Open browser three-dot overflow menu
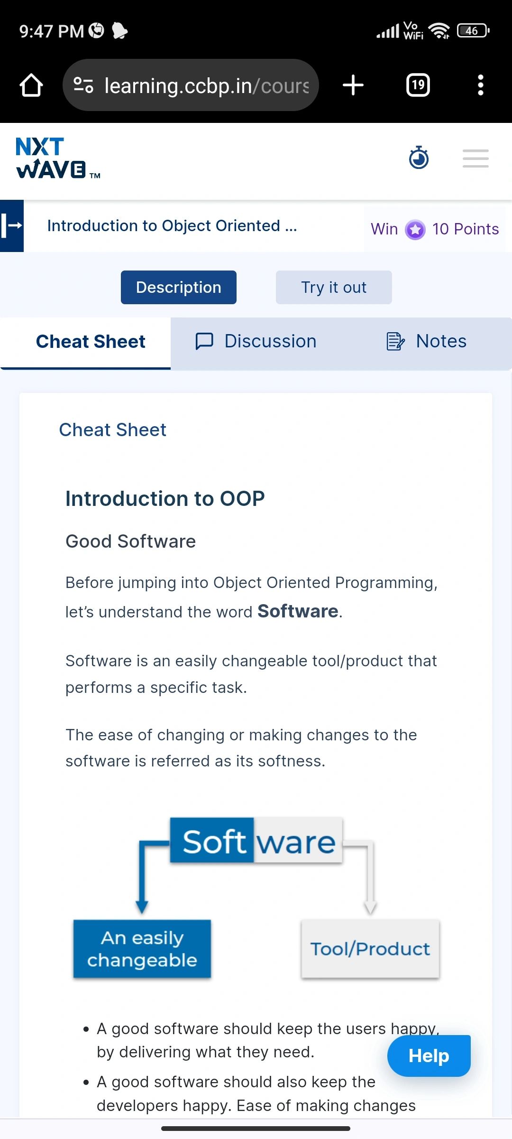This screenshot has height=1139, width=512. click(x=481, y=85)
